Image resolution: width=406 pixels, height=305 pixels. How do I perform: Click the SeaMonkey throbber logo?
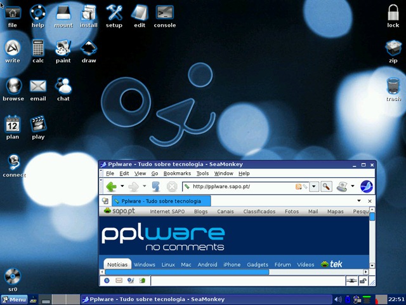(367, 186)
